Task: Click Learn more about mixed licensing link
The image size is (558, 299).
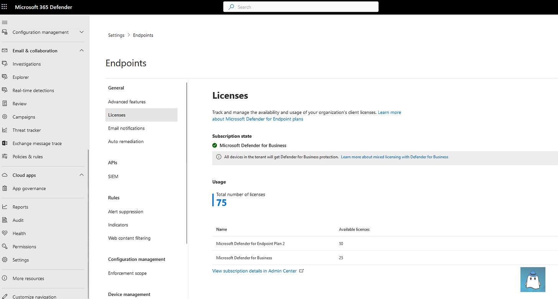Action: coord(395,157)
